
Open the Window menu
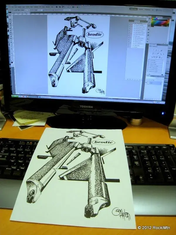[48, 7]
